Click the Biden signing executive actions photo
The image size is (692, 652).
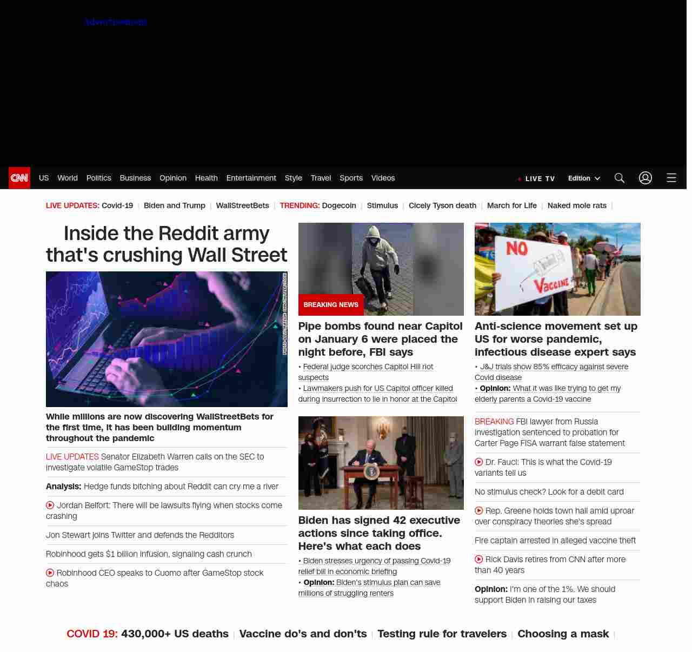click(381, 463)
